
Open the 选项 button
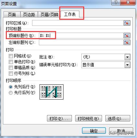pyautogui.click(x=118, y=118)
